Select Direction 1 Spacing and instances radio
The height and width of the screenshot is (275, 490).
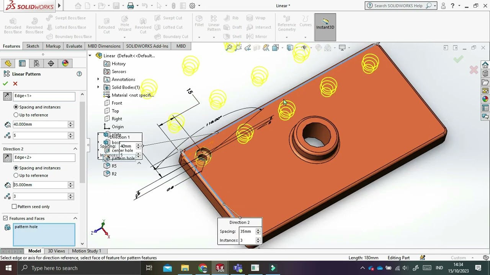pyautogui.click(x=16, y=107)
